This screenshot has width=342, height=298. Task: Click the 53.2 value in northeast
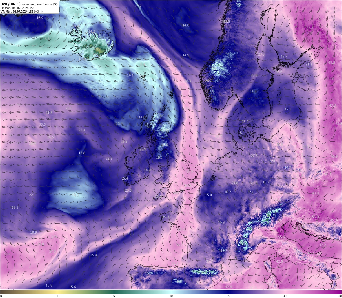pyautogui.click(x=310, y=28)
